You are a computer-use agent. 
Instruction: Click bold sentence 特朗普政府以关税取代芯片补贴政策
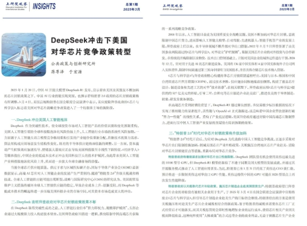pyautogui.click(x=216, y=186)
